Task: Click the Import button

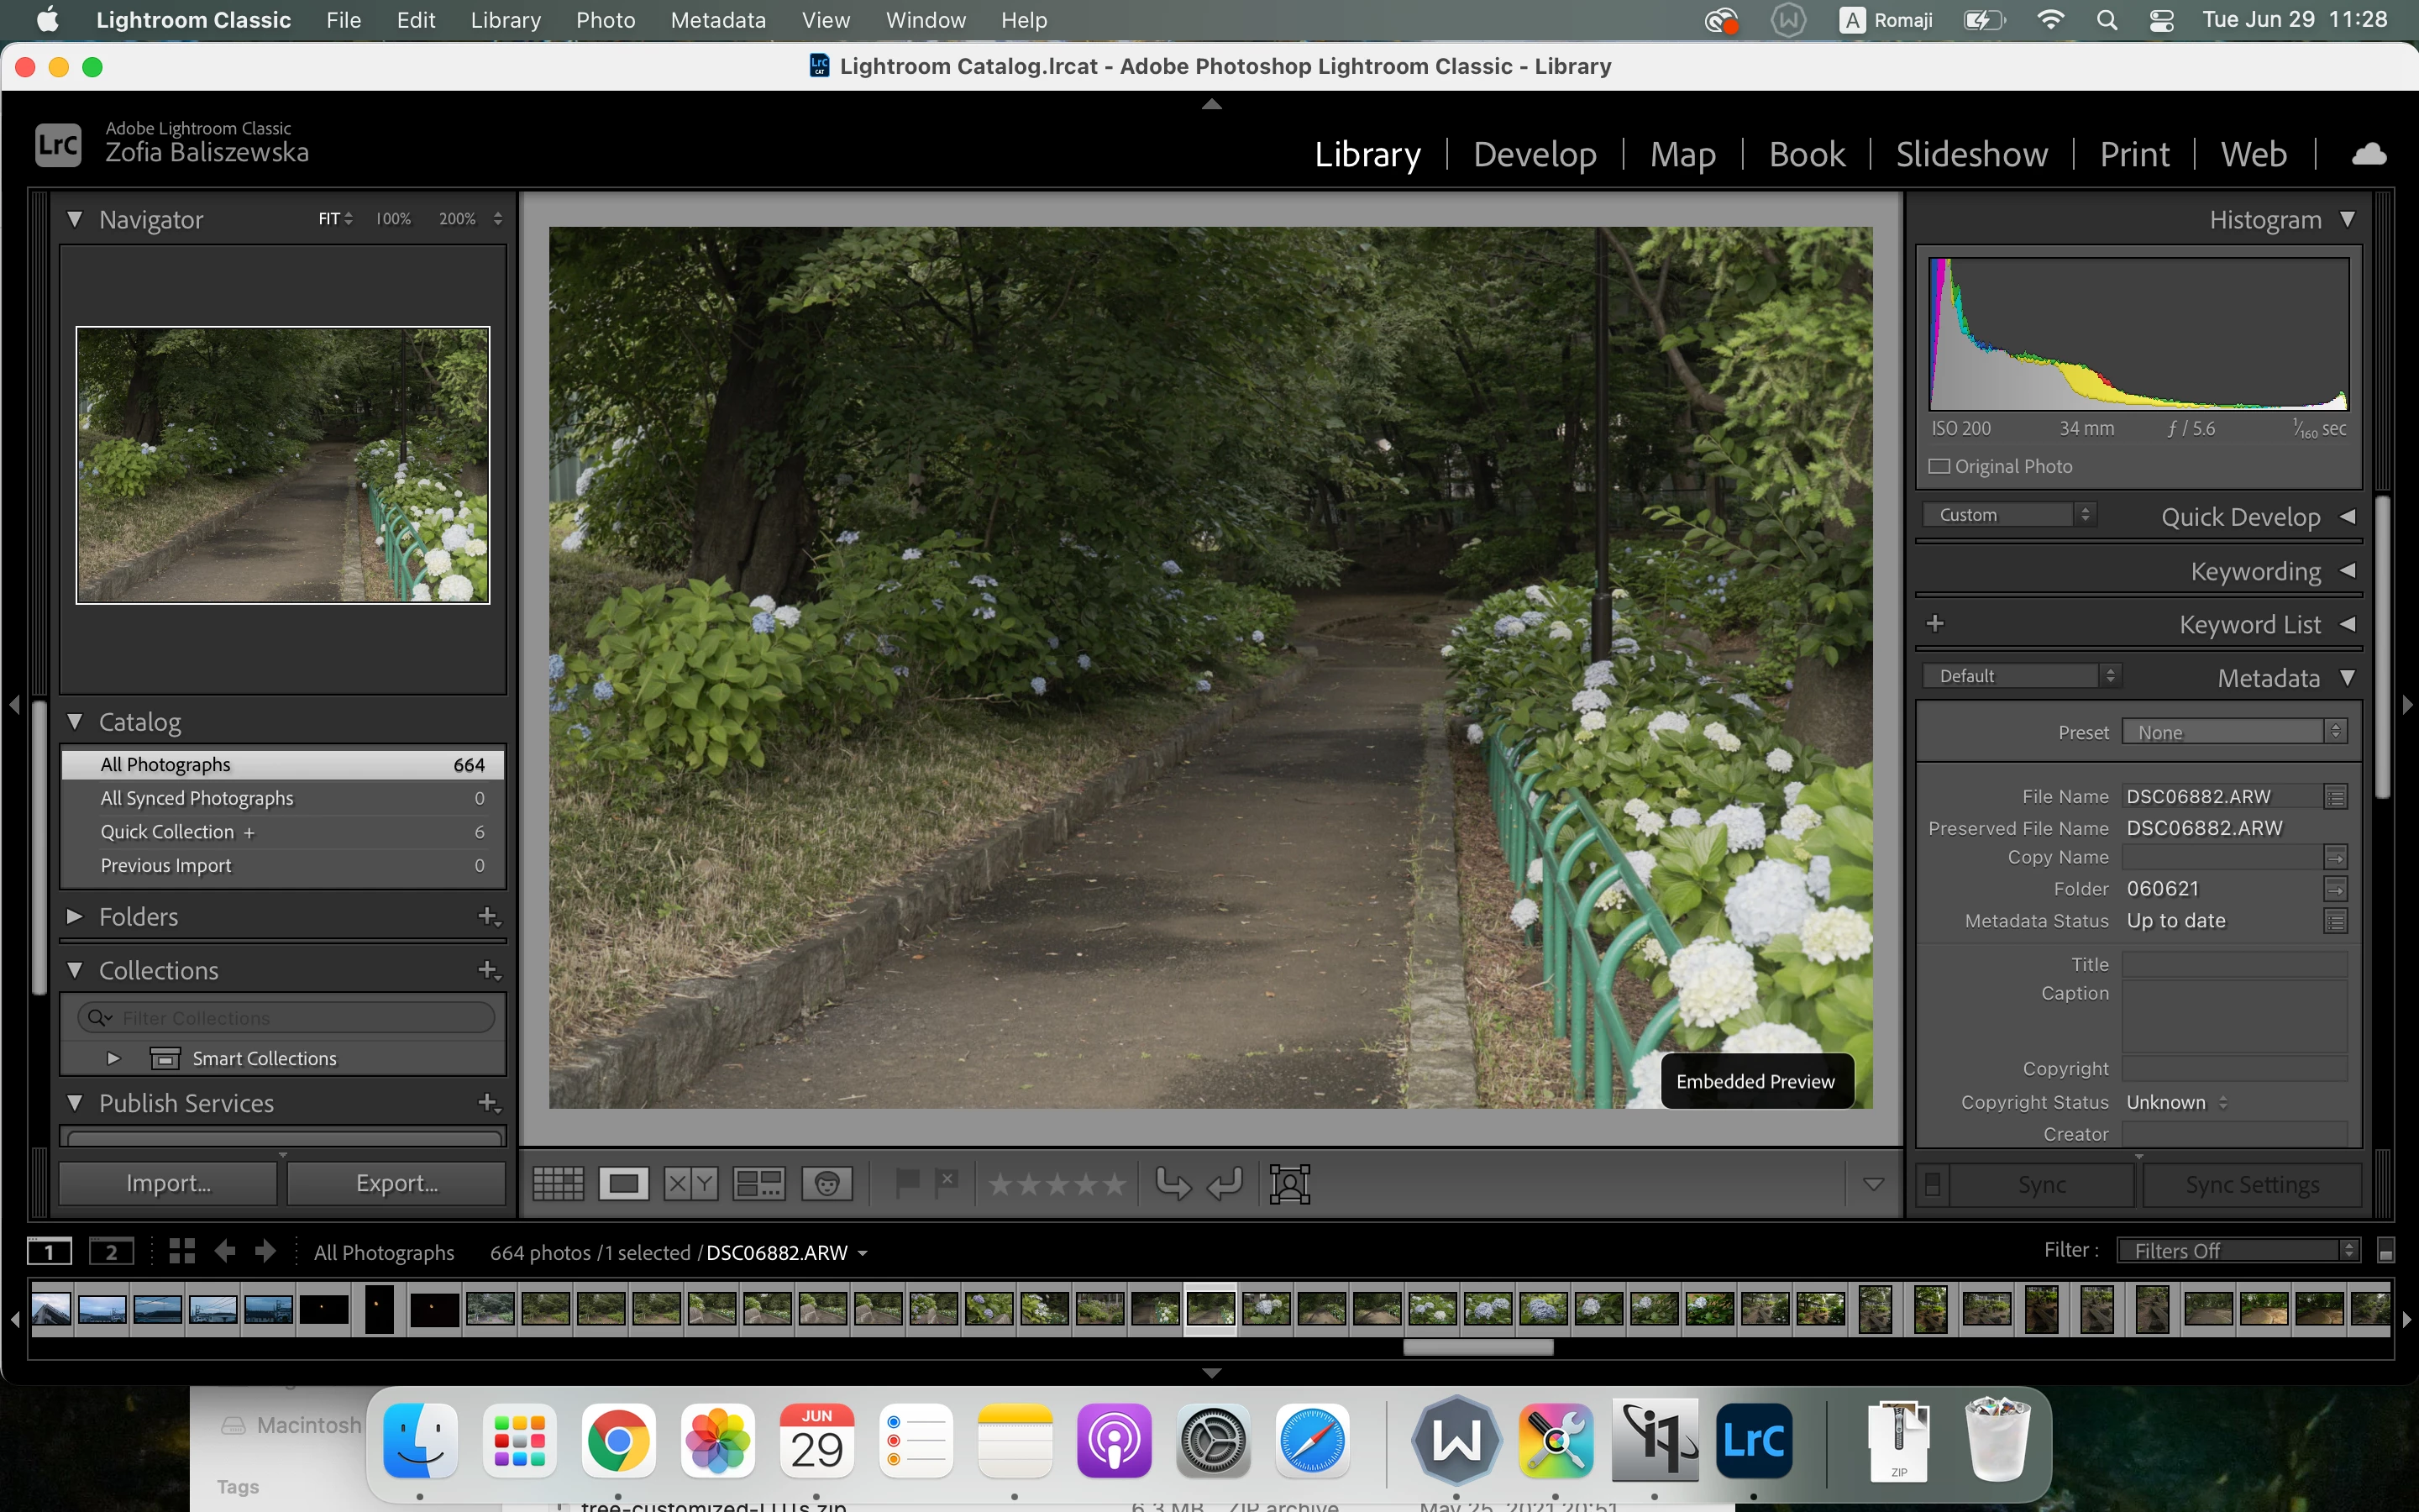Action: click(x=168, y=1183)
